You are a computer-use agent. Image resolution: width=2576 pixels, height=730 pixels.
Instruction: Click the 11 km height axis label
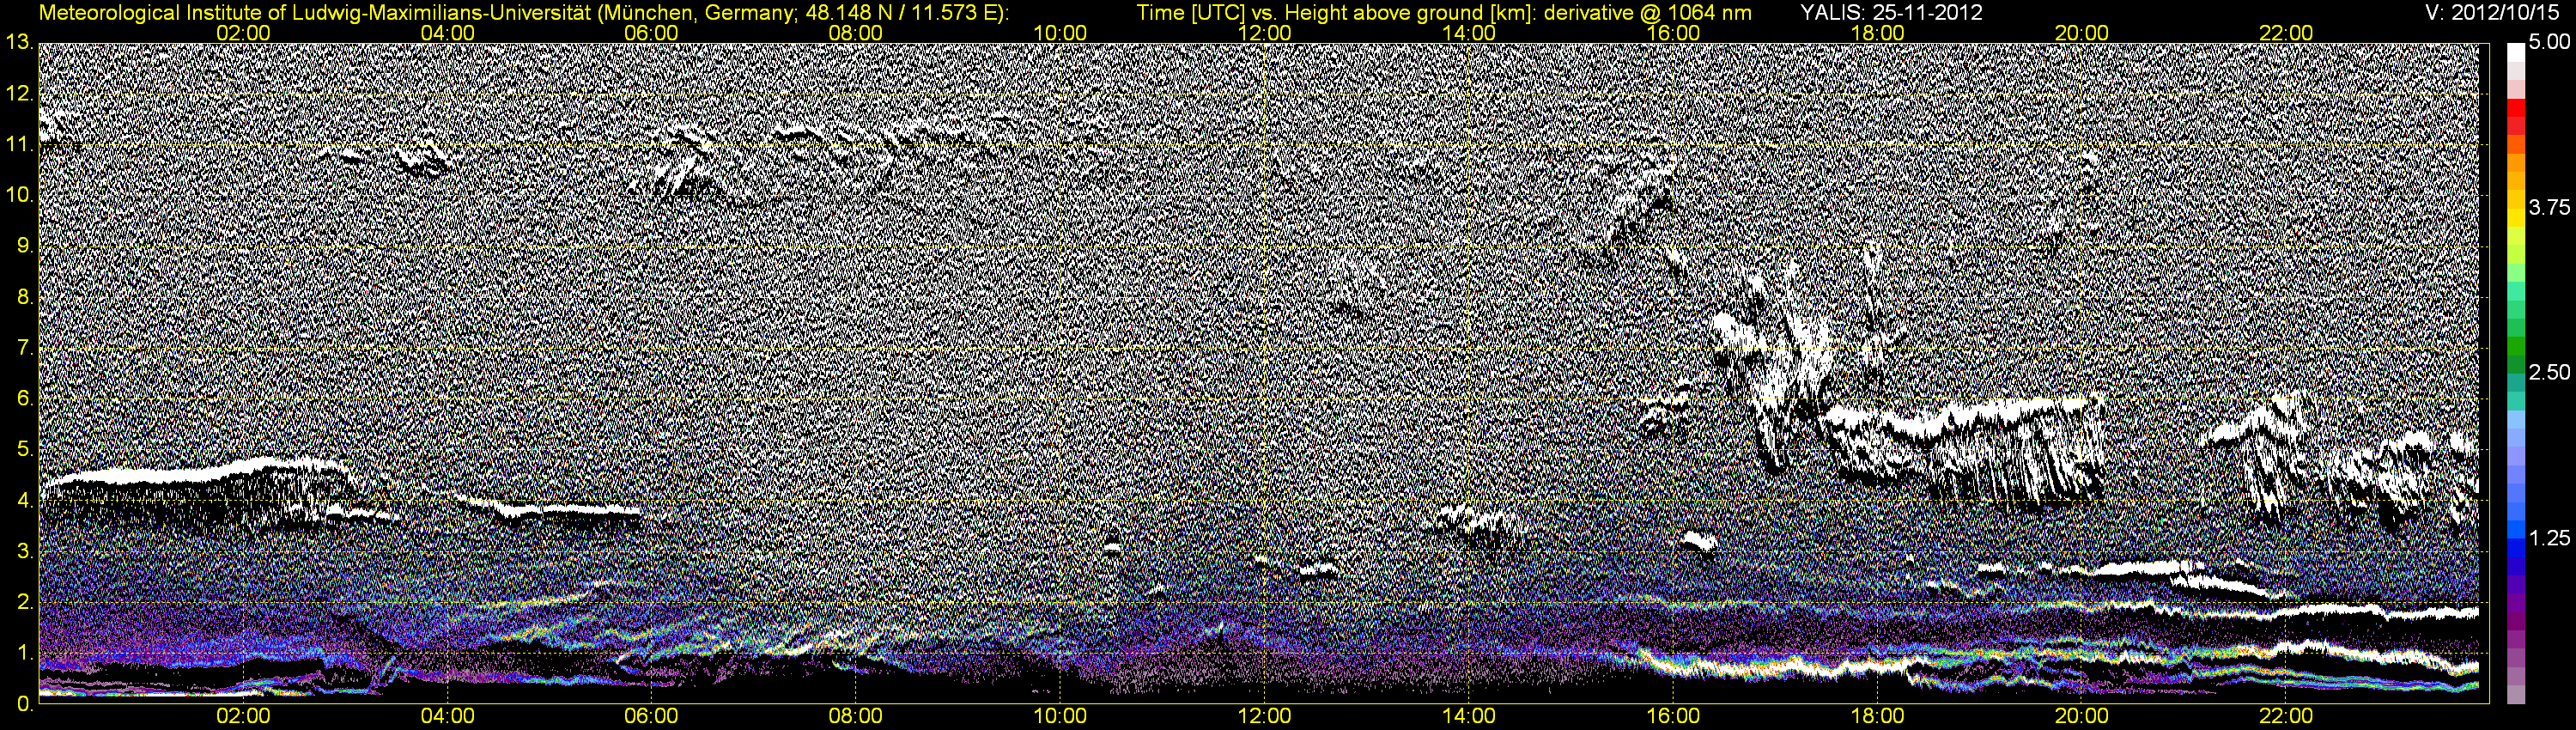(x=18, y=145)
